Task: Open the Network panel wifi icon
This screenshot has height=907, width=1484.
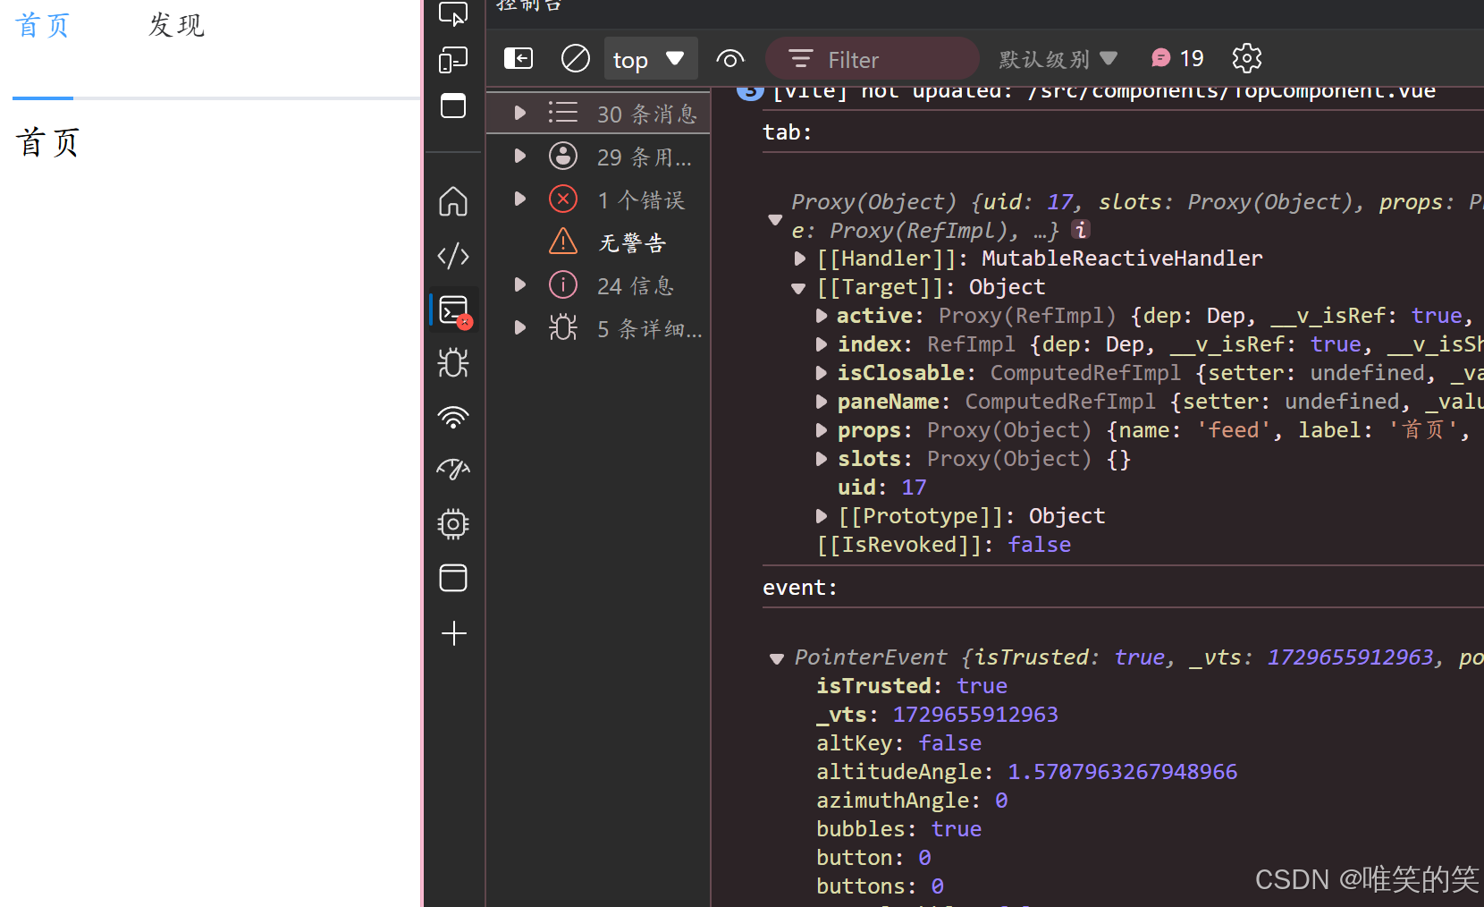Action: click(x=453, y=417)
